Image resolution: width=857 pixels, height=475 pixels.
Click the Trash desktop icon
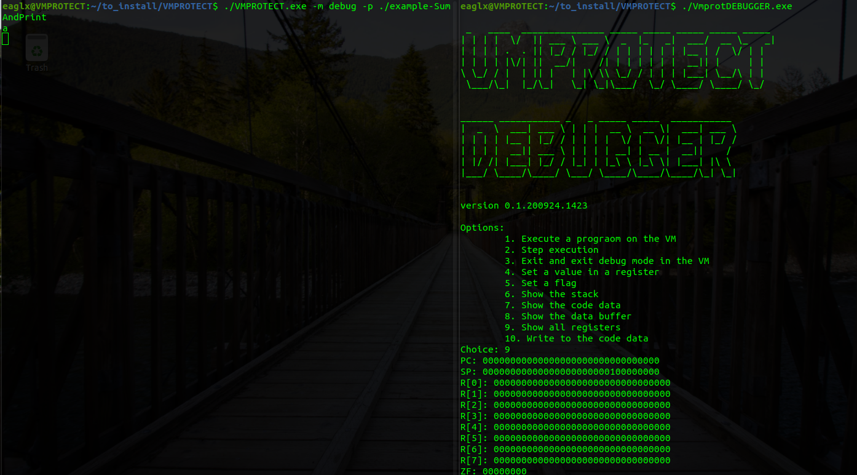click(x=37, y=53)
